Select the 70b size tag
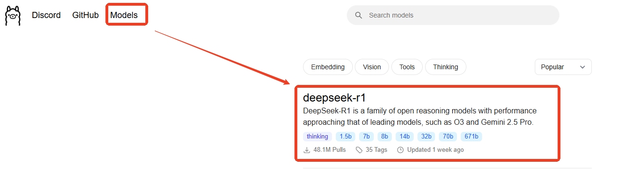Screen dimensions: 626x176 tap(447, 137)
